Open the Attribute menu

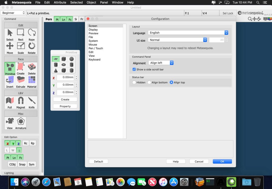(x=60, y=2)
